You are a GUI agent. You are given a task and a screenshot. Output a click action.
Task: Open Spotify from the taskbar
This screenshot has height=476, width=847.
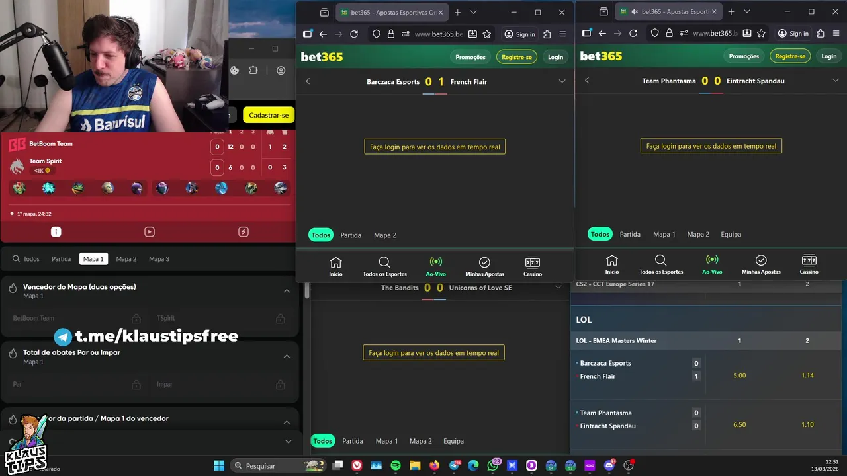pos(396,466)
